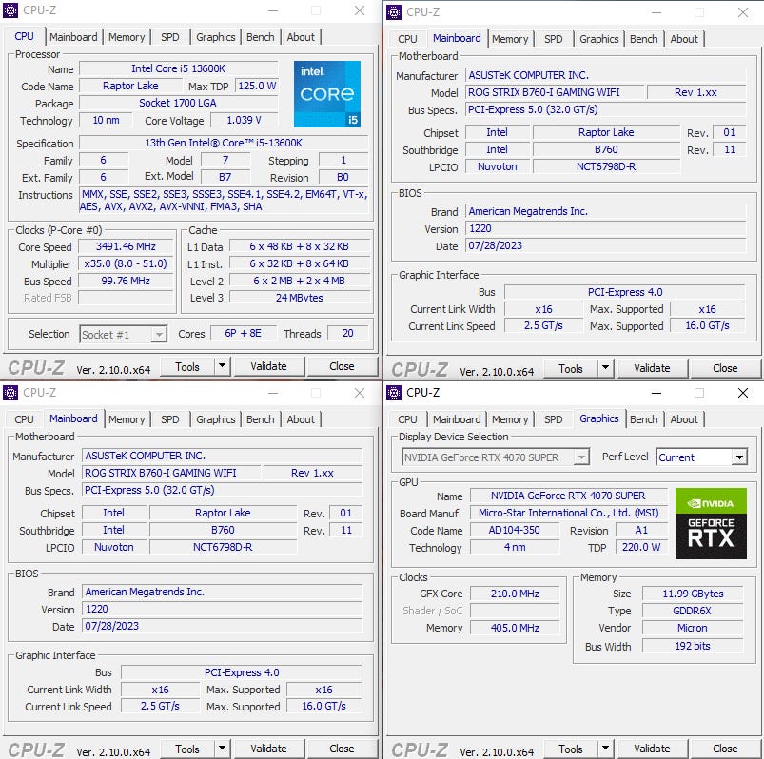The width and height of the screenshot is (764, 759).
Task: Click the threads value 20
Action: 347,333
